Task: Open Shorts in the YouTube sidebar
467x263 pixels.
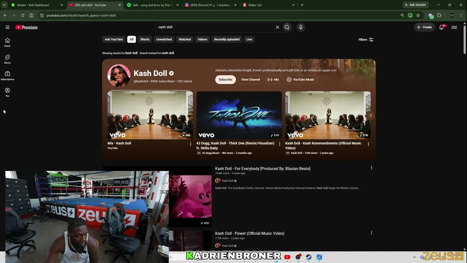Action: (x=7, y=59)
